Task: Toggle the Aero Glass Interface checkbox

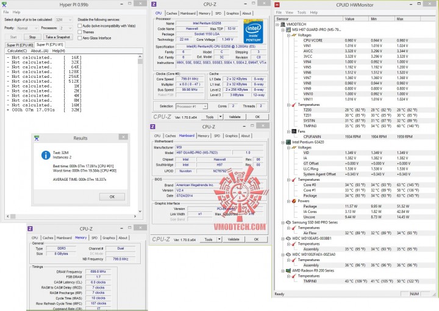Action: click(x=80, y=38)
